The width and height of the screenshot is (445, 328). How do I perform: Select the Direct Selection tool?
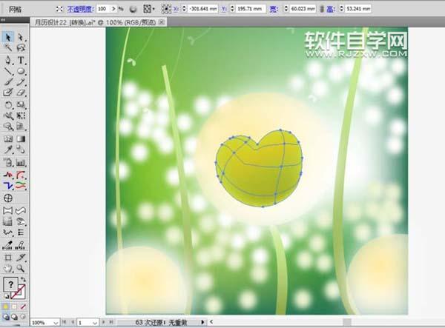coord(22,37)
